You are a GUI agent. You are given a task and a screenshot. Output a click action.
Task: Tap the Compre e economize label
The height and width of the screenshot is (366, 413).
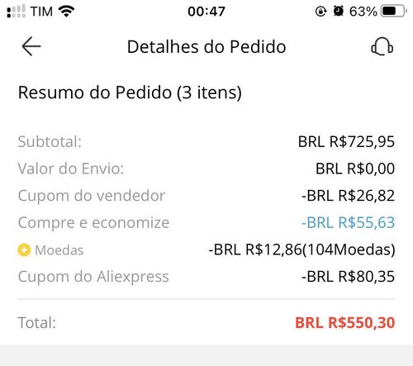pyautogui.click(x=93, y=223)
